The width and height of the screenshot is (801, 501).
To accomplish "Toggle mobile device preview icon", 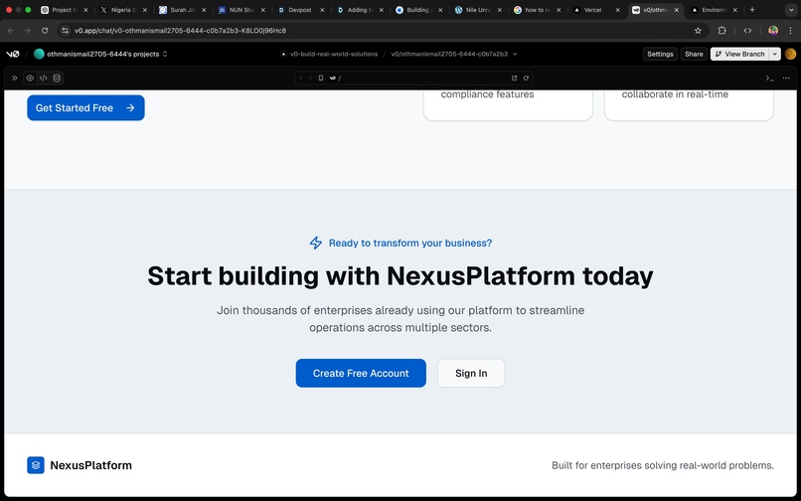I will [321, 79].
